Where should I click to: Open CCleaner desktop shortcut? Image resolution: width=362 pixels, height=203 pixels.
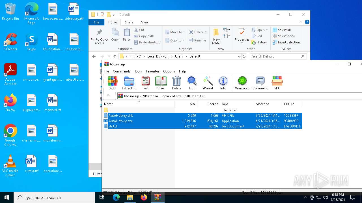(x=10, y=42)
